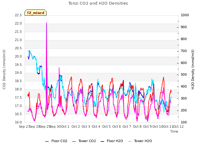Screen dimensions: 197x147
Task: Click the second magenta spike peak near 19.3
Action: (x=59, y=68)
